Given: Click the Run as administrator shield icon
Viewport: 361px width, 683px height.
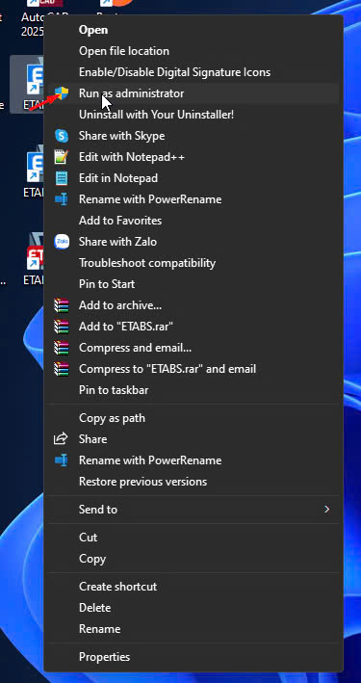Looking at the screenshot, I should coord(62,93).
